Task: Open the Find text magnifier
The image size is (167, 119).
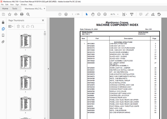Action: click(28, 14)
